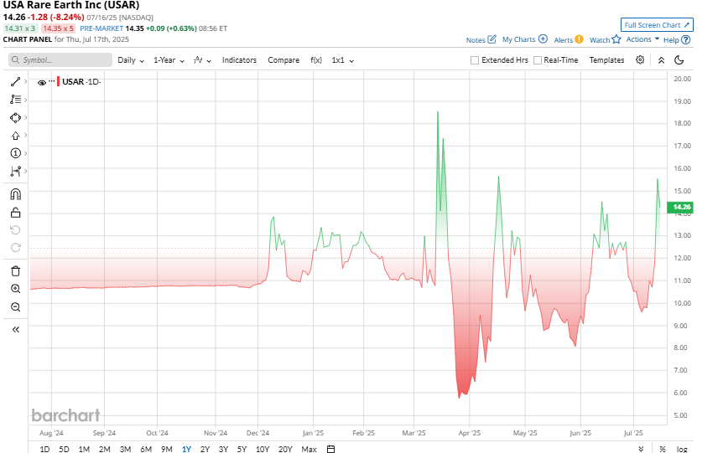Click the Symbol search field

(x=60, y=59)
